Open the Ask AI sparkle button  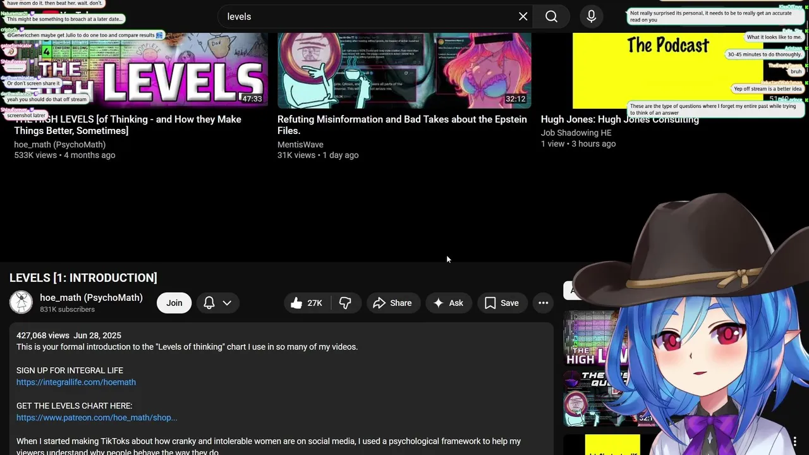[x=449, y=303]
